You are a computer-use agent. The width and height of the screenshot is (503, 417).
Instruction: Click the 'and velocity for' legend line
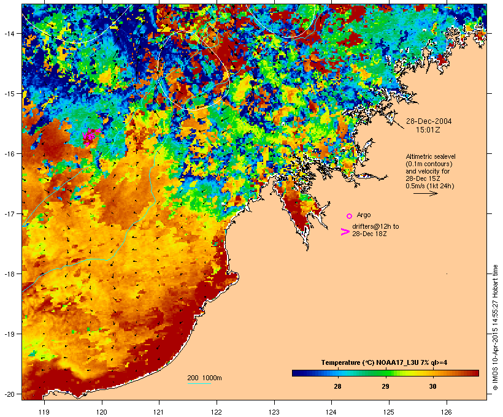click(x=428, y=171)
